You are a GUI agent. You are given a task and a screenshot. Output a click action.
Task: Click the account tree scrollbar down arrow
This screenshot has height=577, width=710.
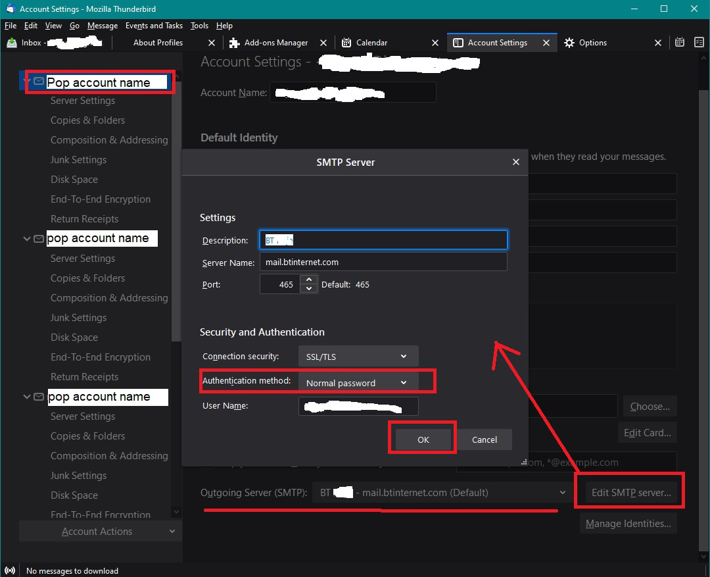point(177,512)
